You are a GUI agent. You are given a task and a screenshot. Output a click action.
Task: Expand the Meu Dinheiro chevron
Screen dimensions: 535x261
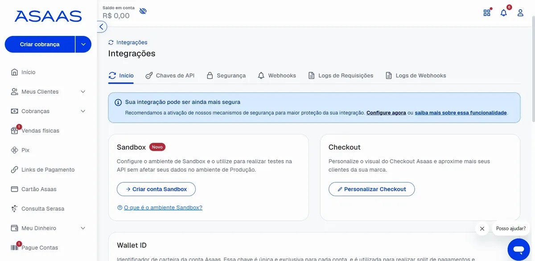[x=83, y=228]
